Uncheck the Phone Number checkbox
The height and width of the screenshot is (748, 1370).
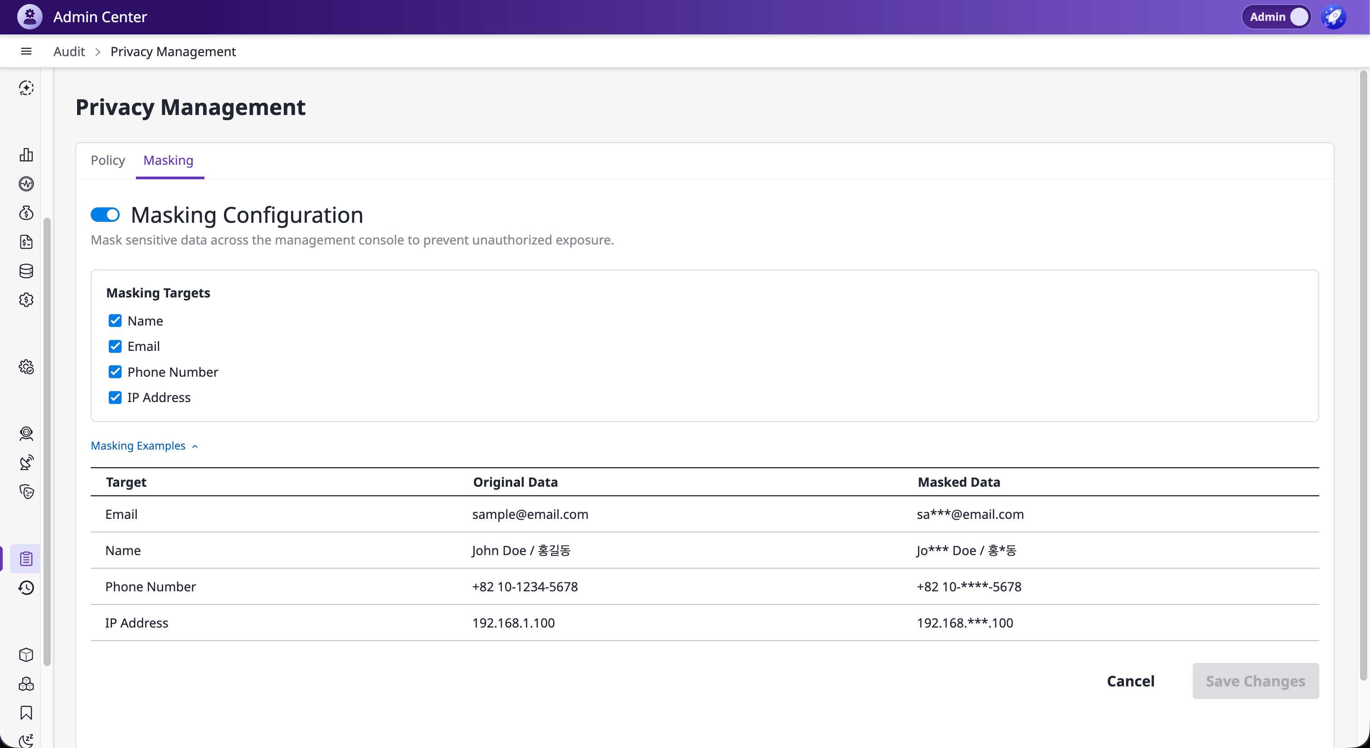pyautogui.click(x=115, y=372)
